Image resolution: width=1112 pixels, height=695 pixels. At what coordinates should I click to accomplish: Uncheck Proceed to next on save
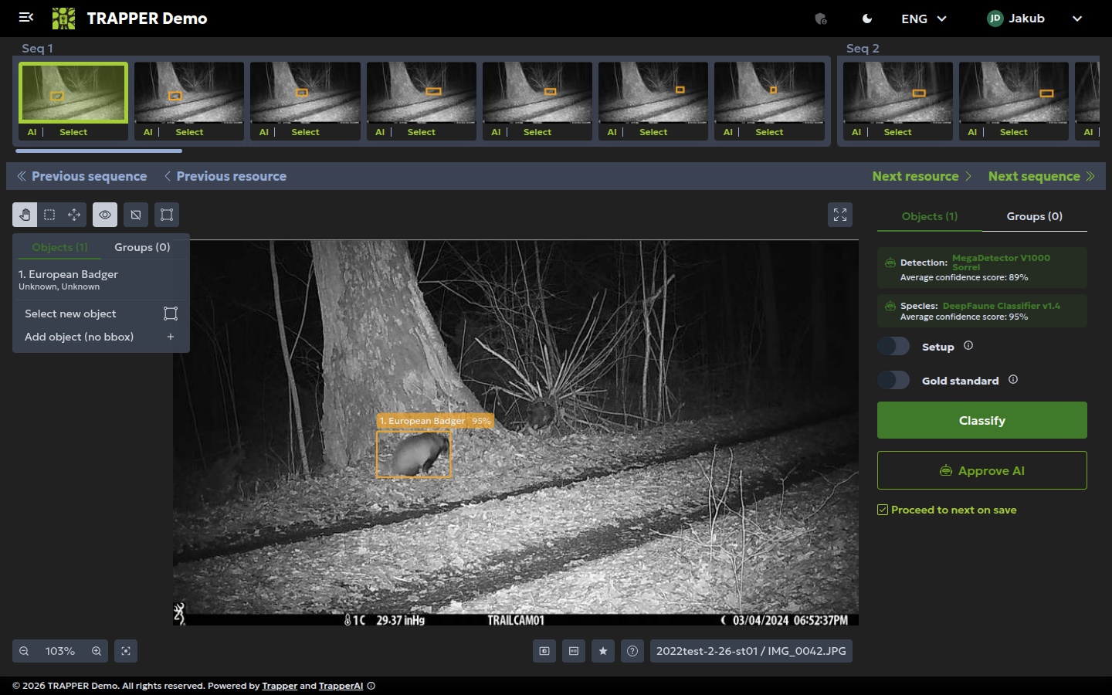[x=883, y=510]
